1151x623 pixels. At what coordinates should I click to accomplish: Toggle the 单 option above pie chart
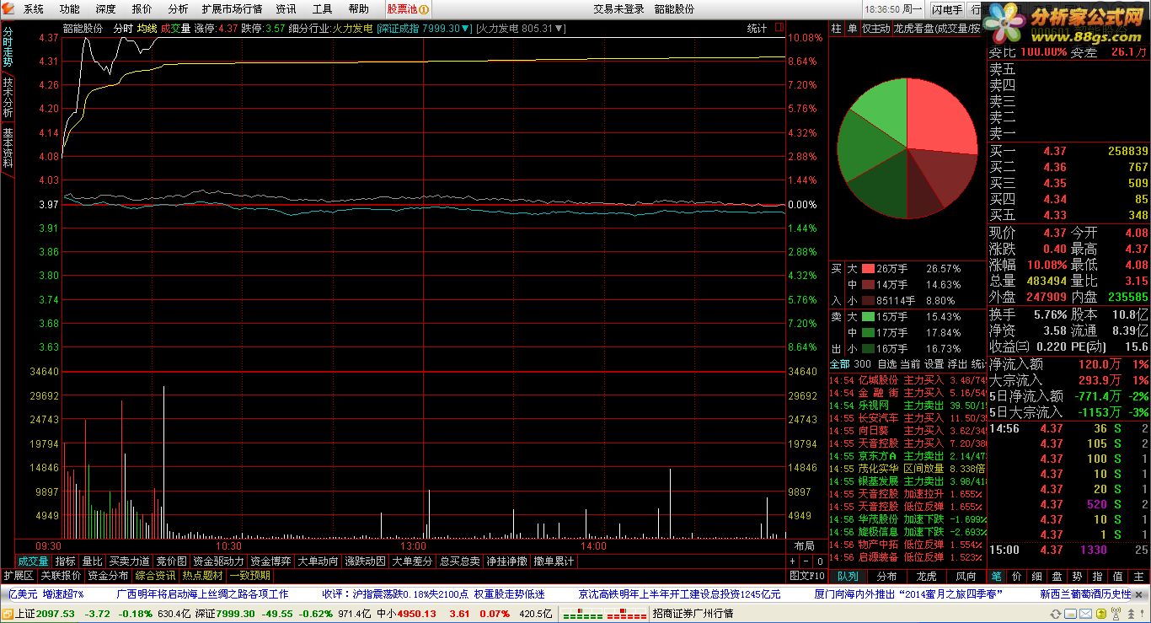tap(852, 29)
